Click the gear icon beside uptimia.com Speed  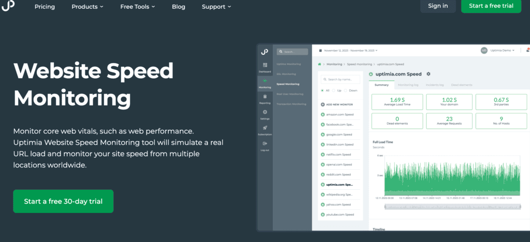[x=428, y=74]
